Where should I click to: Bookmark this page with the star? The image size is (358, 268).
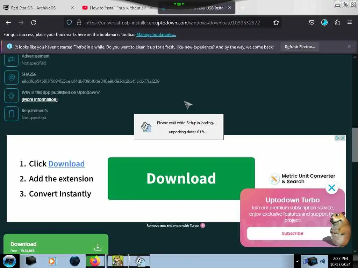tap(276, 22)
